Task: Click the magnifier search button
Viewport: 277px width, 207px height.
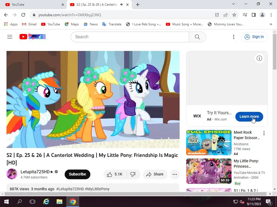Action: point(197,37)
